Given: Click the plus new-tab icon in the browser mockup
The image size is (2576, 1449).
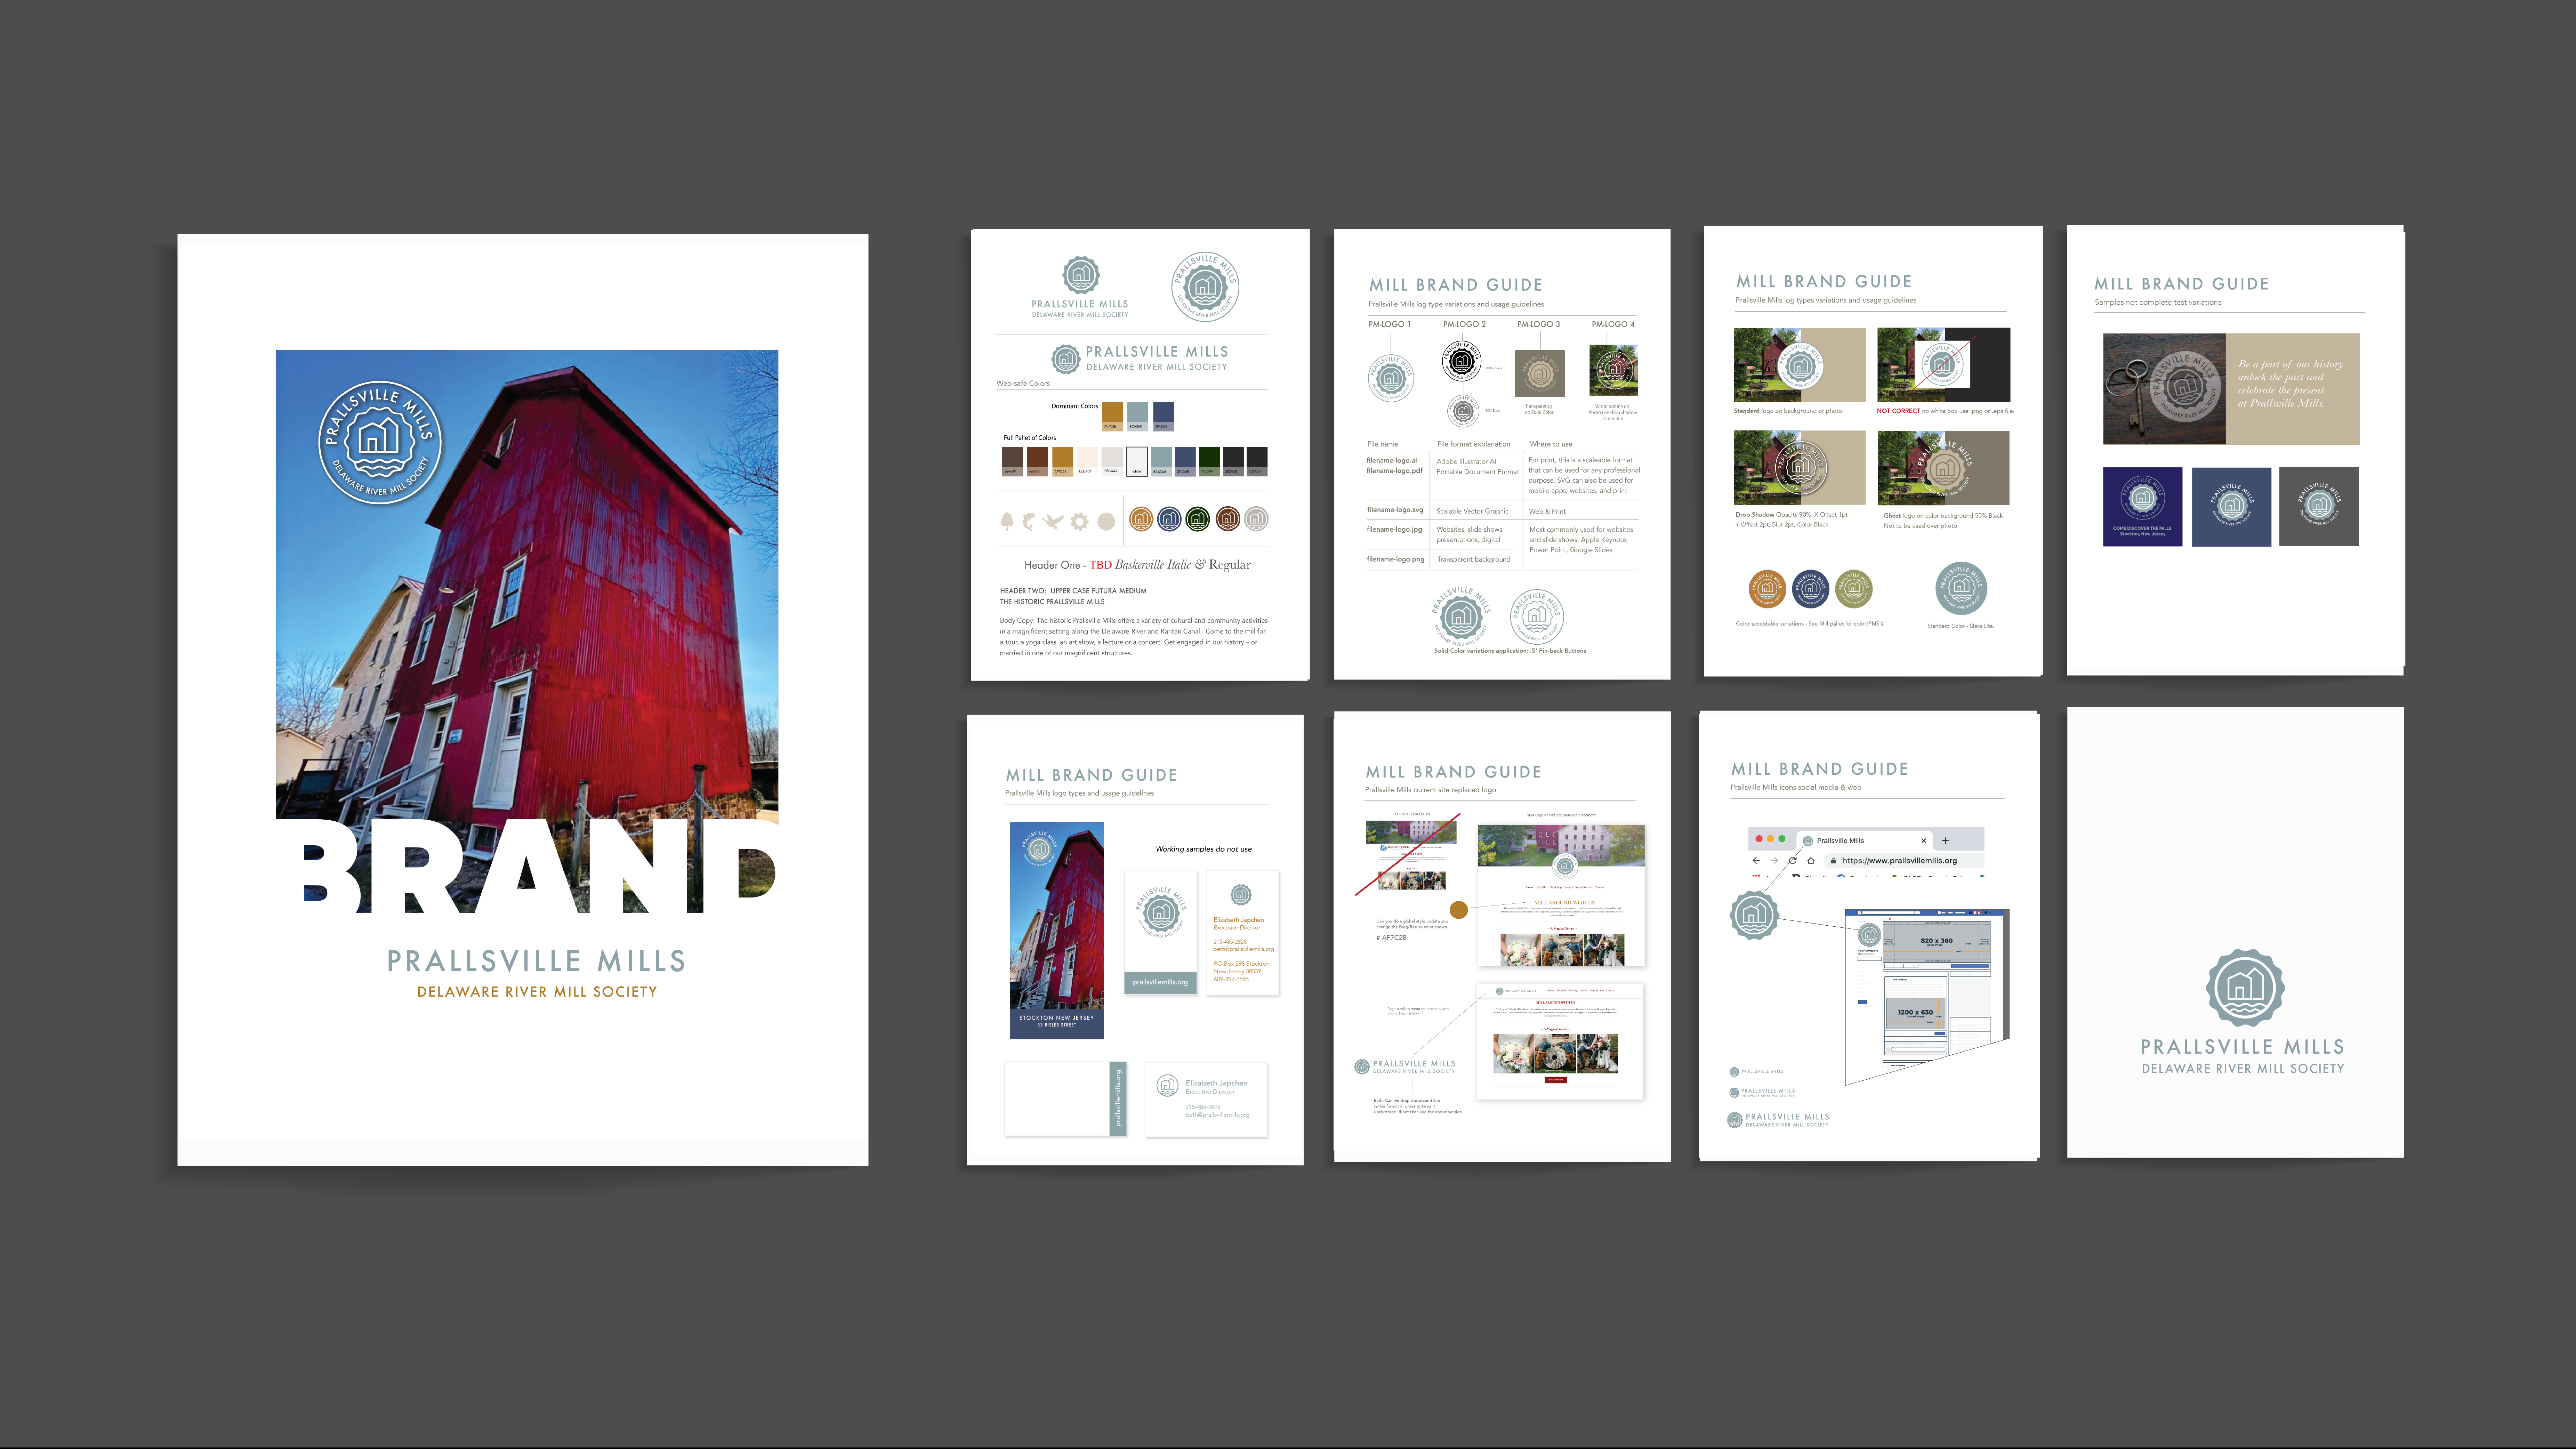Looking at the screenshot, I should (1945, 841).
